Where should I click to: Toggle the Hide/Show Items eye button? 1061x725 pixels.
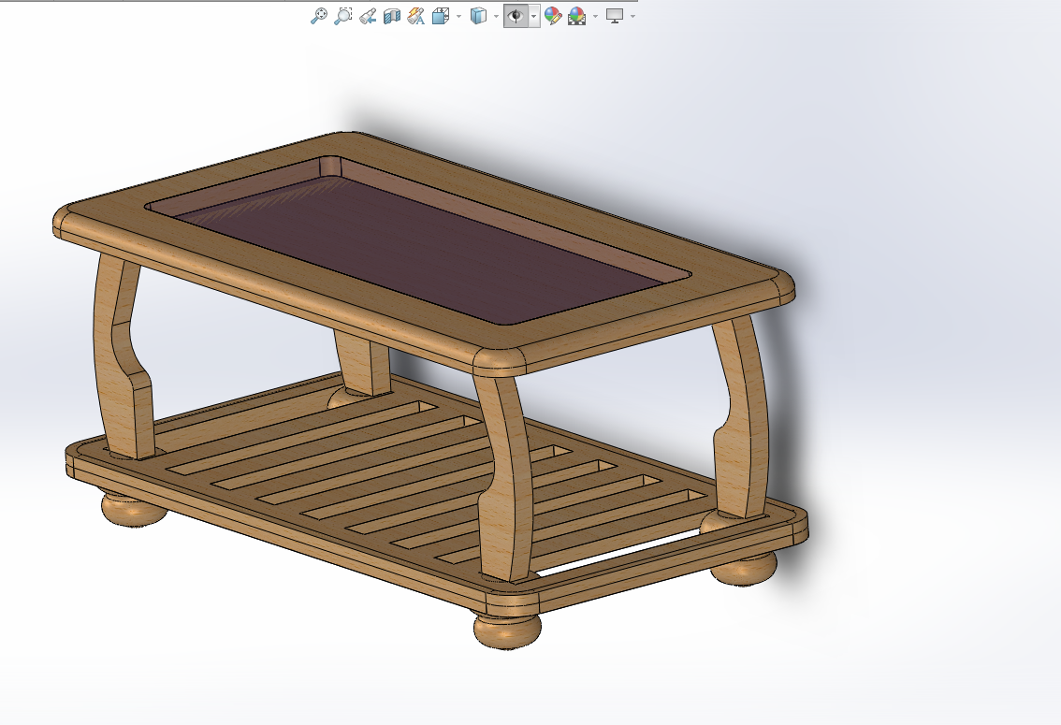click(x=516, y=16)
